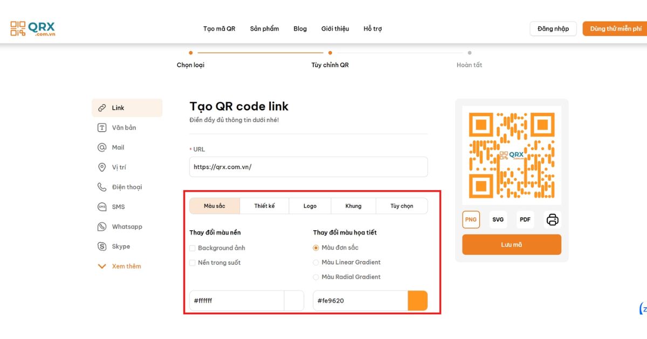This screenshot has height=339, width=647.
Task: Click the Đăng nhập button
Action: (553, 29)
